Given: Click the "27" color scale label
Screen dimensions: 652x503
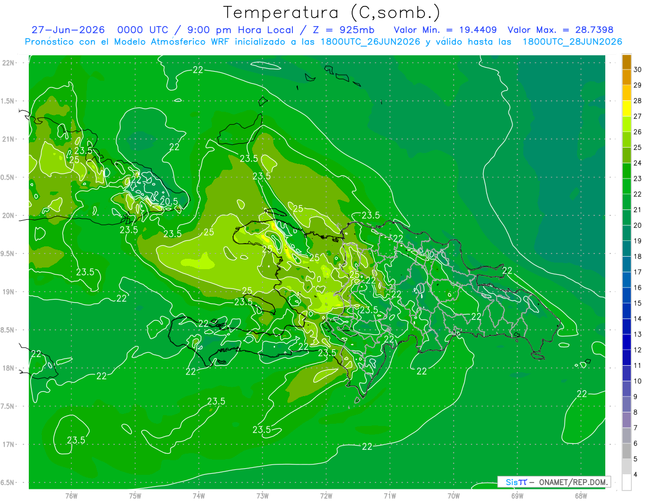Looking at the screenshot, I should tap(638, 116).
